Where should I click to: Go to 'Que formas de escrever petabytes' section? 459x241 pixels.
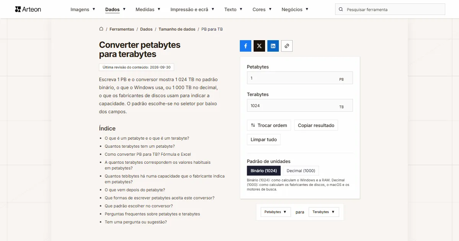(x=160, y=198)
